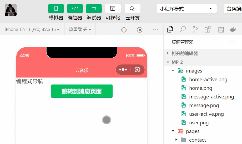
Task: Open file user-active.png
Action: [206, 114]
